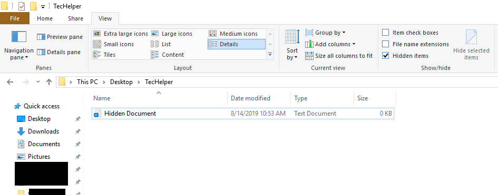Click the pin icon next to Pictures
This screenshot has width=498, height=195.
pos(77,157)
